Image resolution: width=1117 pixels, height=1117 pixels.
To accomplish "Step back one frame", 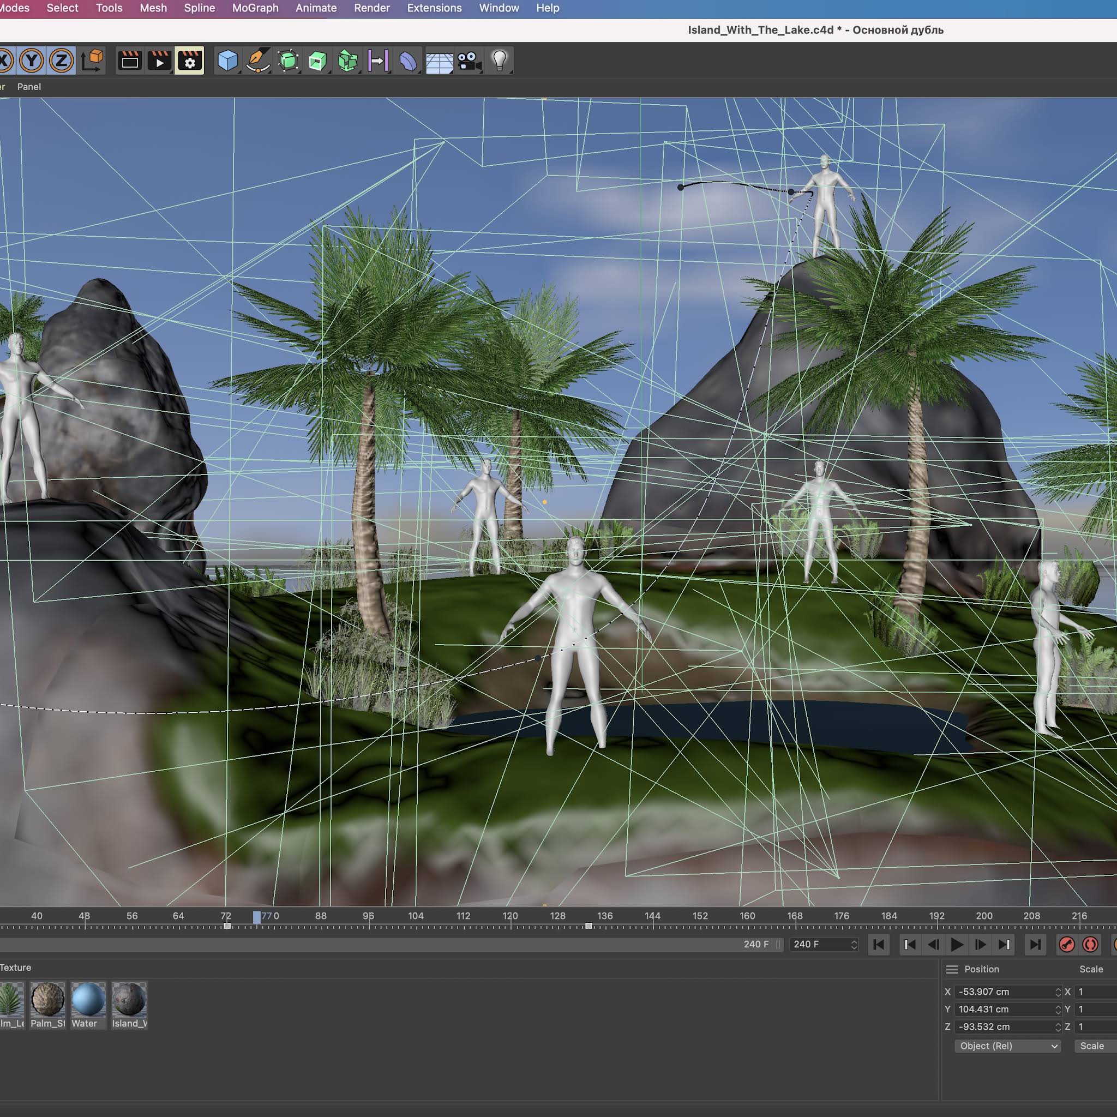I will tap(933, 944).
